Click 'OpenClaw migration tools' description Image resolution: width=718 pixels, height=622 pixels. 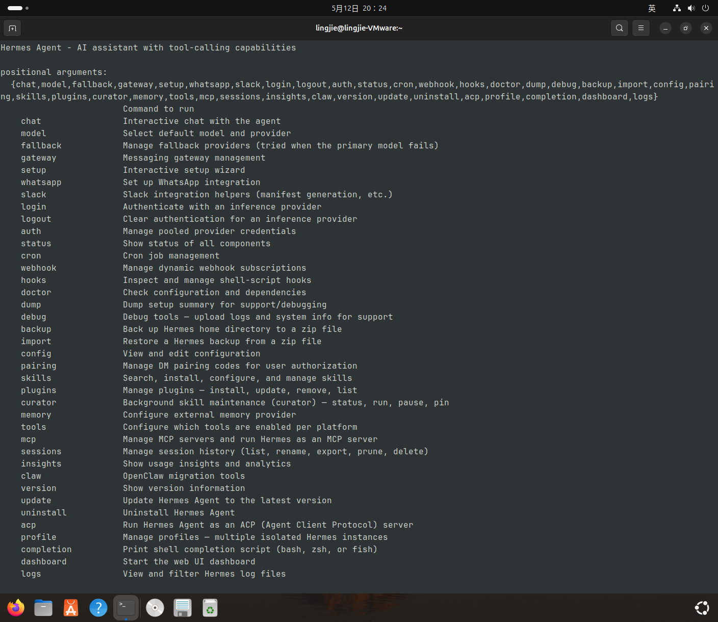[x=184, y=476]
